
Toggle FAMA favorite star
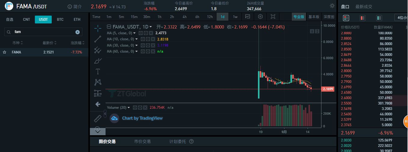(x=5, y=52)
